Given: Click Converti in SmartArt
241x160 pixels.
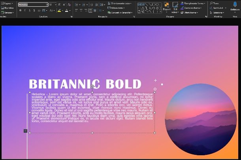Looking at the screenshot, I should click(120, 13).
